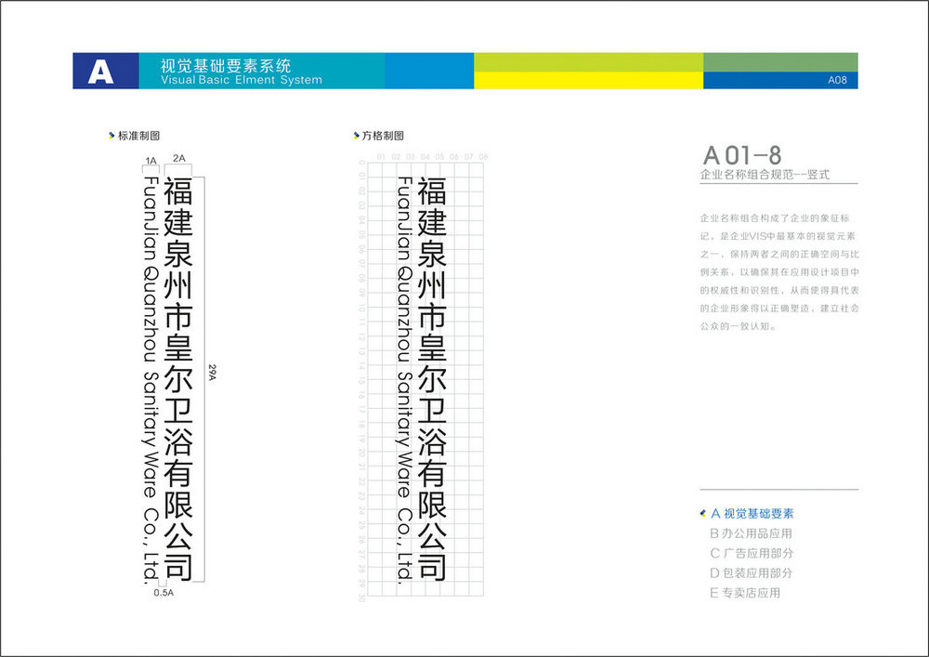Click the white "A" logo block in the header

[106, 72]
